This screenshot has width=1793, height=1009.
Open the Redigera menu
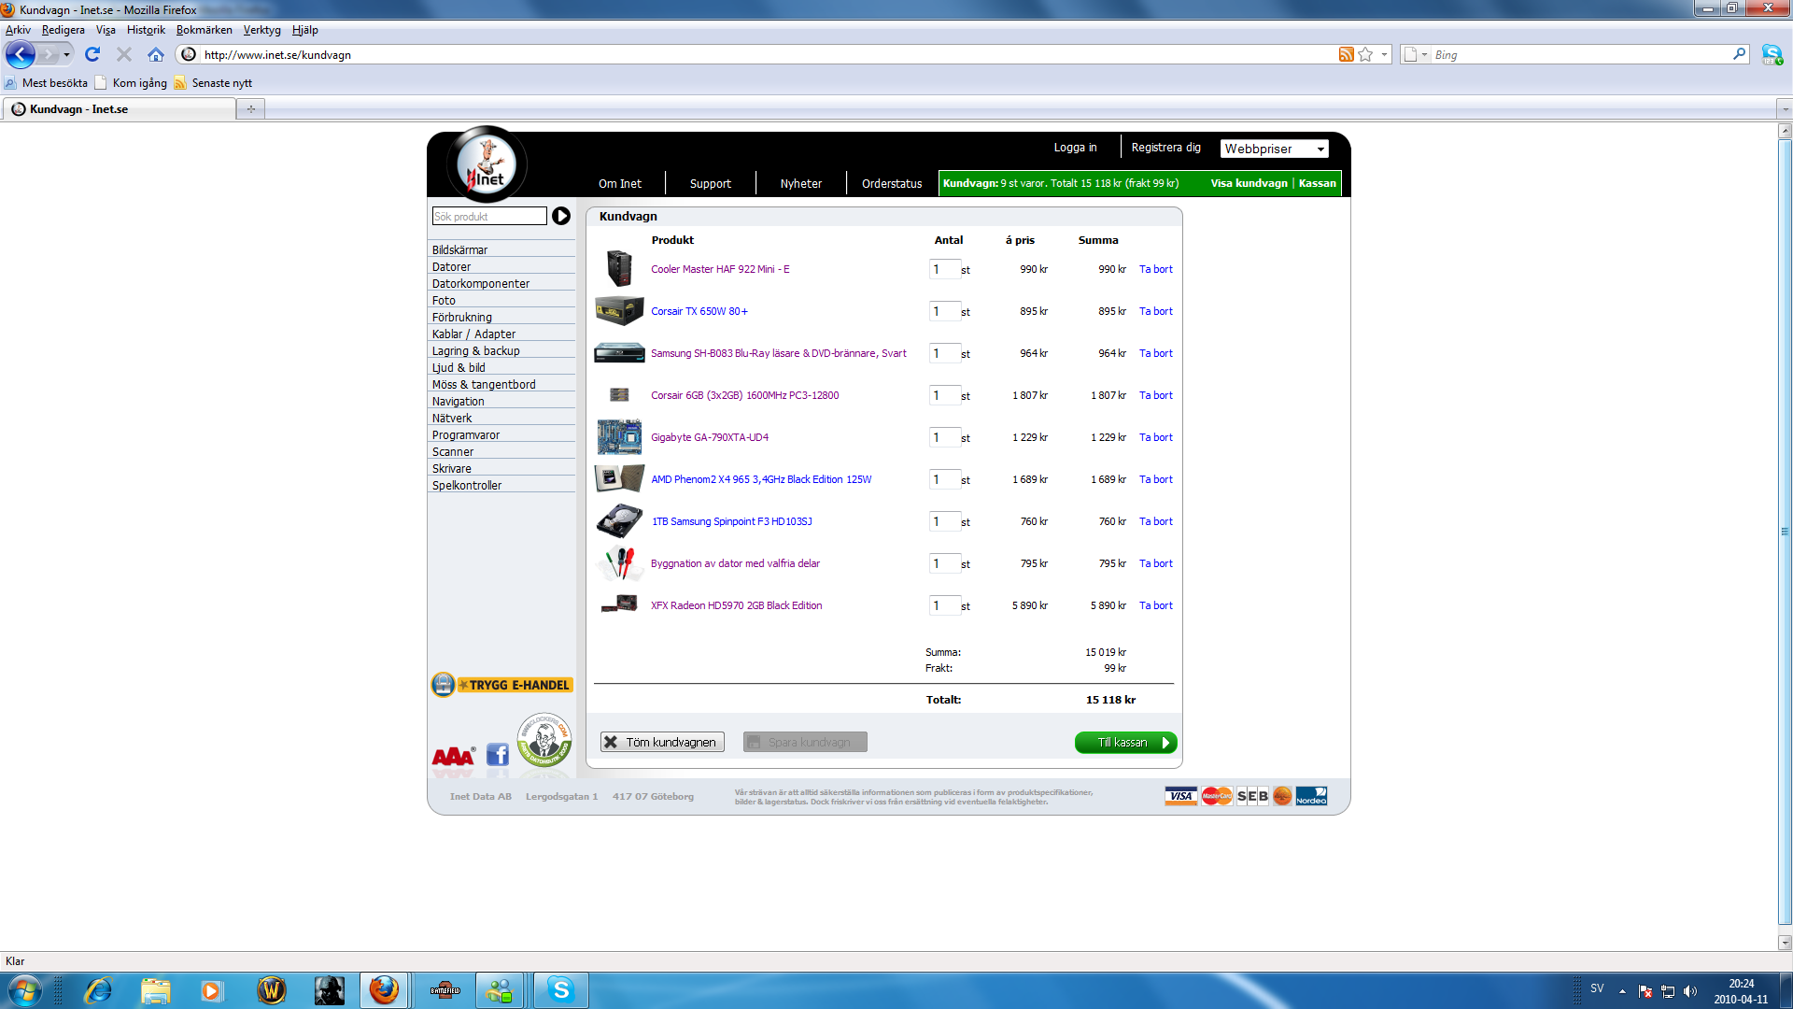click(x=63, y=30)
